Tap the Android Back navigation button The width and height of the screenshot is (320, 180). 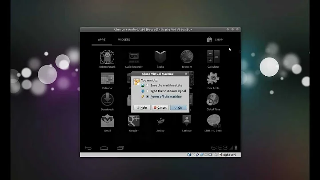click(x=88, y=147)
